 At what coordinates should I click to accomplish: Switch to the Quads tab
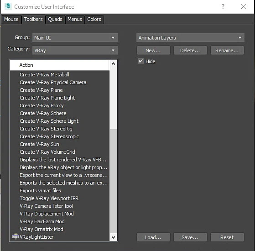tap(55, 19)
